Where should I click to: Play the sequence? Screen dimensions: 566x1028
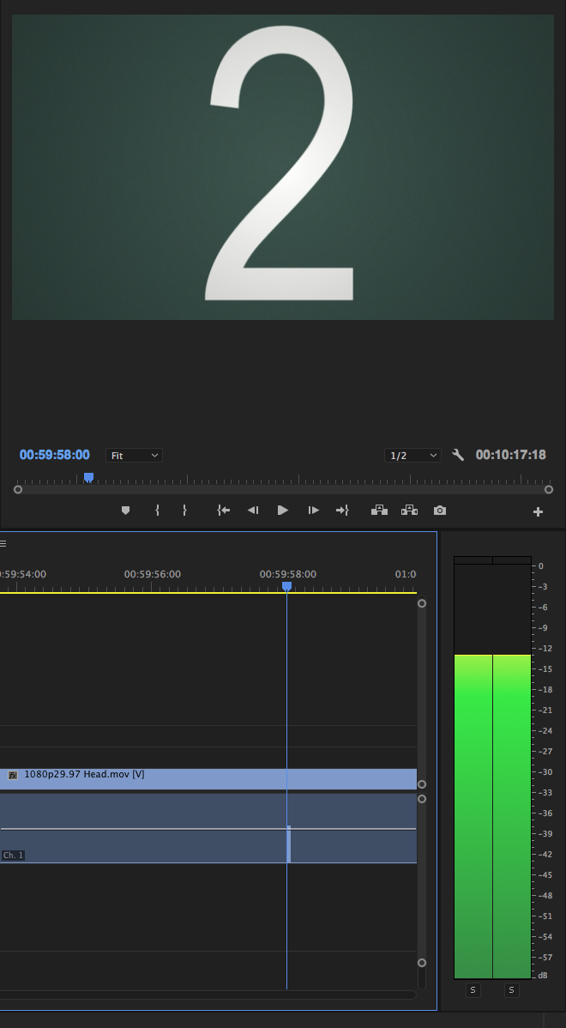pyautogui.click(x=283, y=510)
